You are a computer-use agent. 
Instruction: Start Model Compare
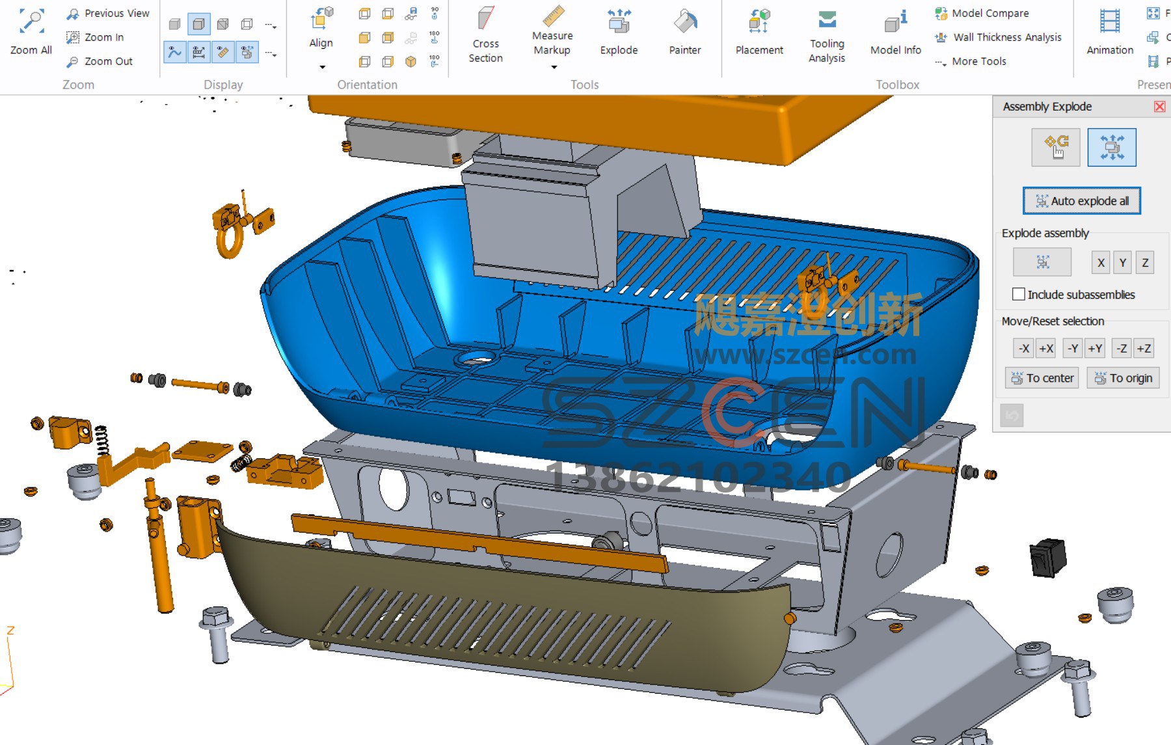click(x=982, y=13)
